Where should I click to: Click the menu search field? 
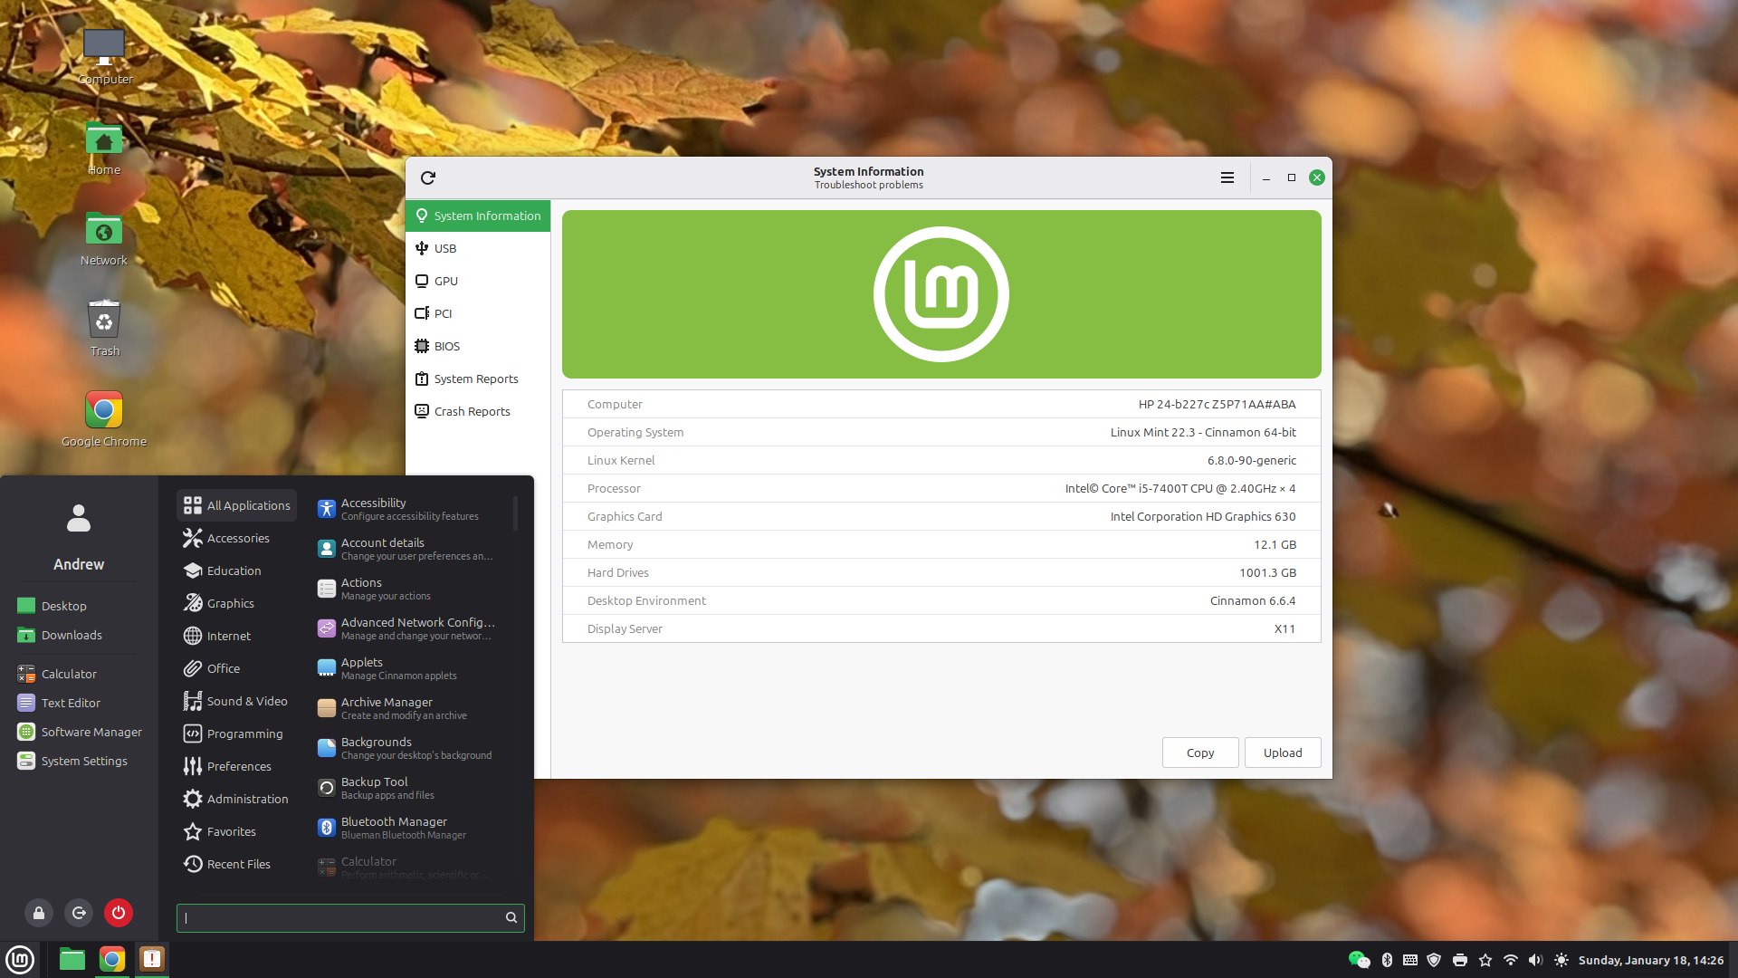350,917
